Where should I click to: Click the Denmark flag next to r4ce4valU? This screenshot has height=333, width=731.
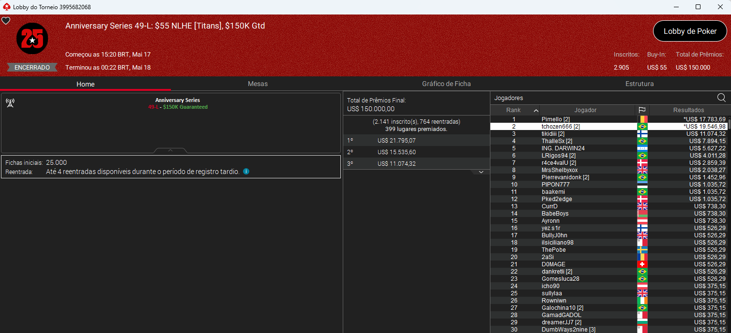coord(642,163)
